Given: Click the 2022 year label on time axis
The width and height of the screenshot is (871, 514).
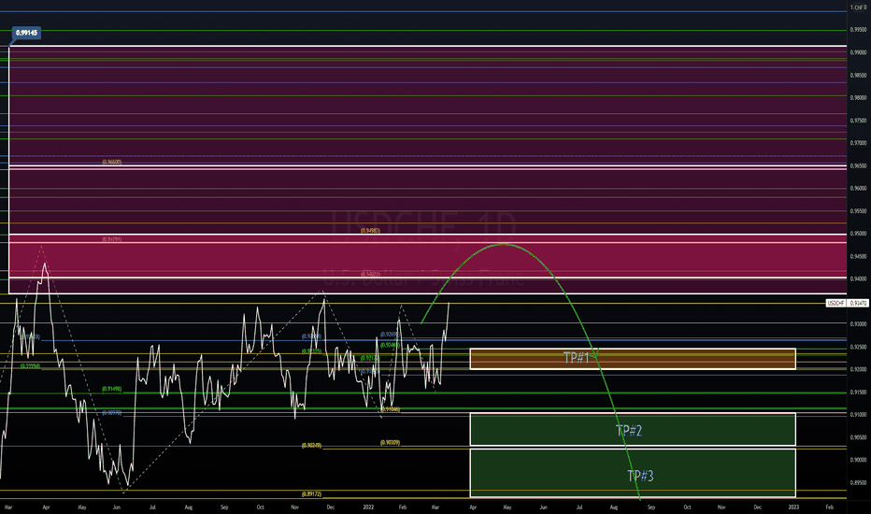Looking at the screenshot, I should point(368,507).
